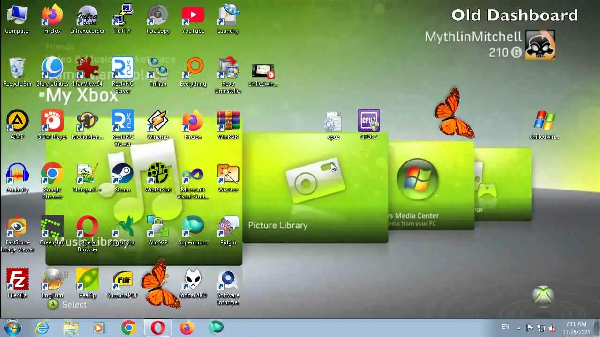600x337 pixels.
Task: Select the GOM Player icon
Action: 52,125
